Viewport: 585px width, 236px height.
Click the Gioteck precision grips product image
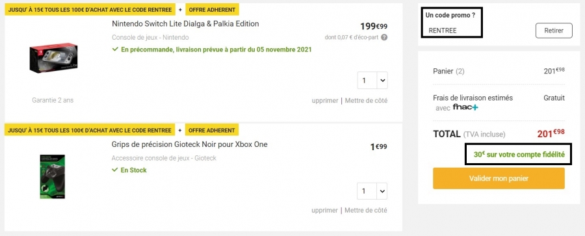coord(52,176)
